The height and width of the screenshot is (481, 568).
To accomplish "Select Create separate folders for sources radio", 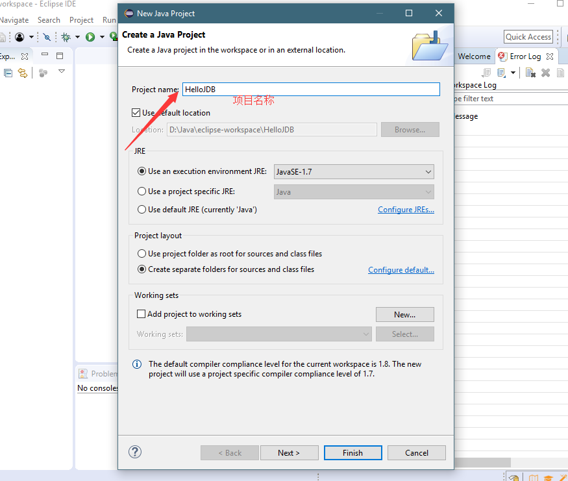I will point(142,269).
